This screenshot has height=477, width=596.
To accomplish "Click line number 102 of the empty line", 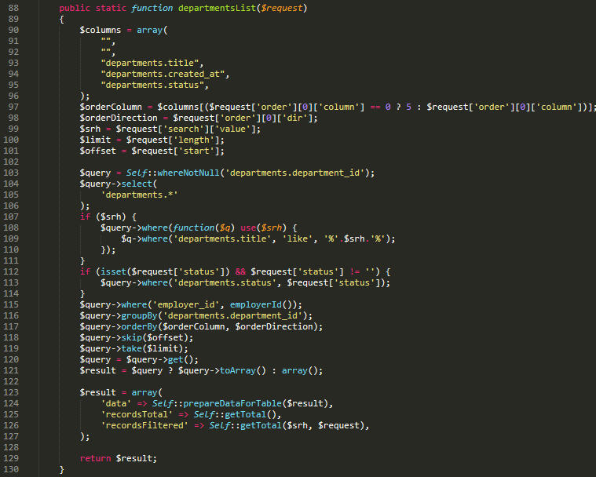I will [11, 162].
